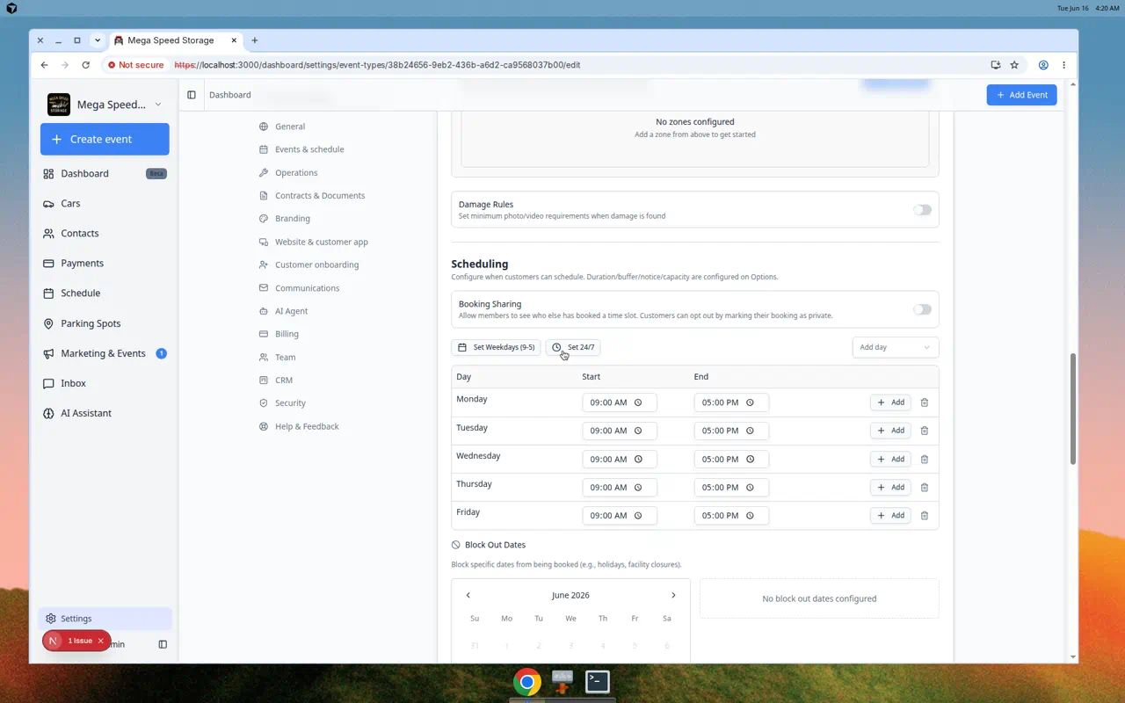The image size is (1125, 703).
Task: Open the Chrome tab search dropdown
Action: click(98, 40)
